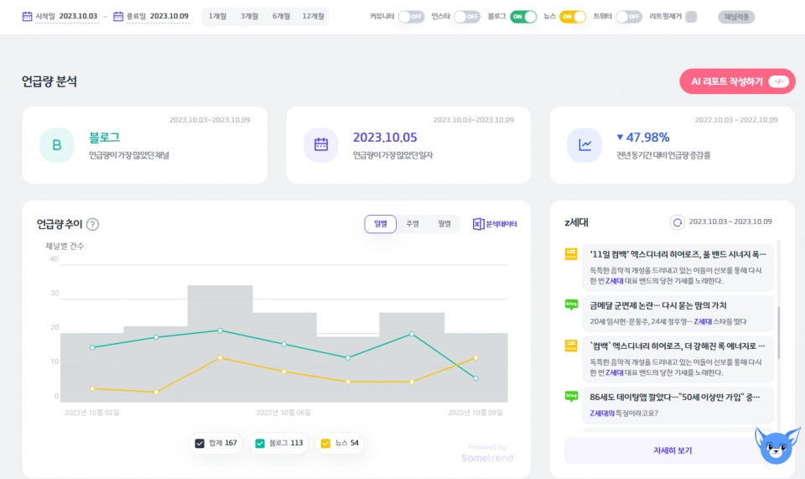Click the z세대 list scrollbar

pos(779,333)
